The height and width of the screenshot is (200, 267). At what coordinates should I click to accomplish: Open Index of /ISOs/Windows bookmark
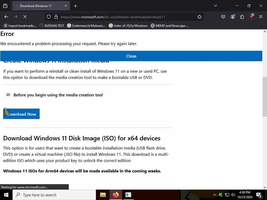pyautogui.click(x=128, y=26)
